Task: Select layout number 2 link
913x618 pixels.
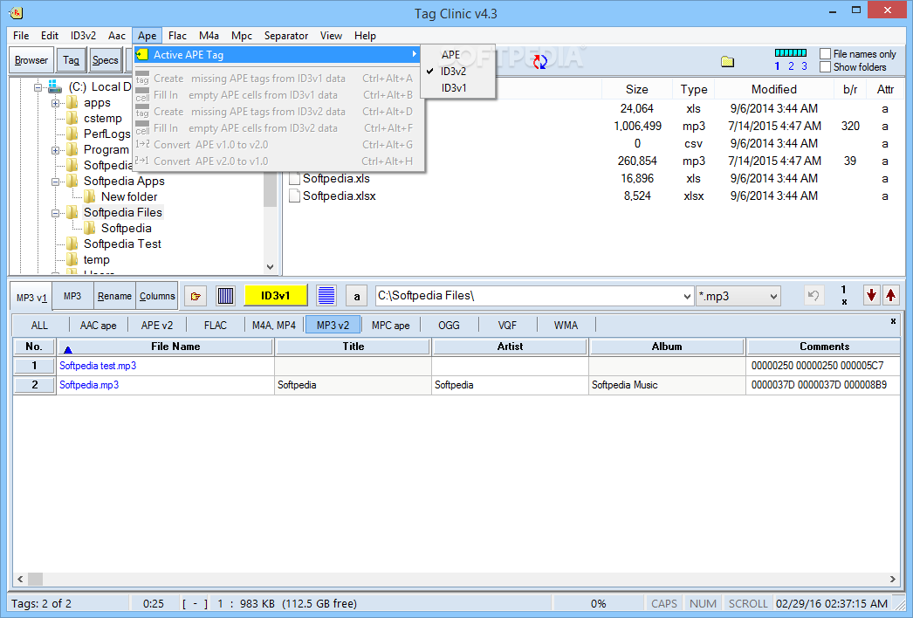Action: click(791, 66)
